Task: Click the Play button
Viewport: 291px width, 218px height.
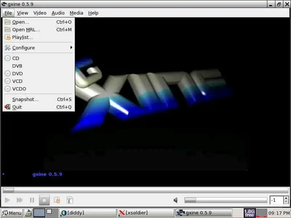Action: point(7,200)
